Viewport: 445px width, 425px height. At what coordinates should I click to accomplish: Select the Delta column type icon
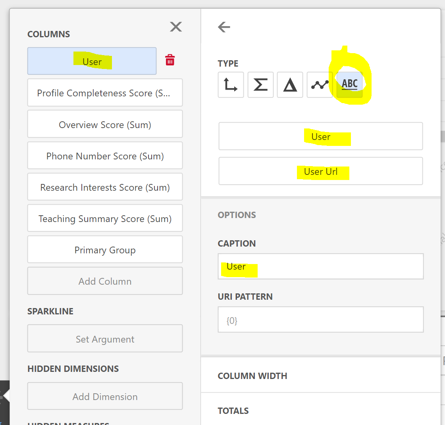(290, 85)
